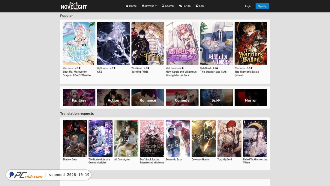Screen dimensions: 330x186
Task: Open the Shadow Oath cover
Action: (x=75, y=139)
